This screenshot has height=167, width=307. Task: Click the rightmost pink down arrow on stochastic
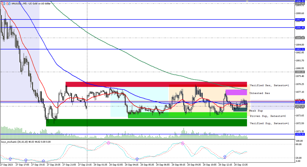[182, 143]
